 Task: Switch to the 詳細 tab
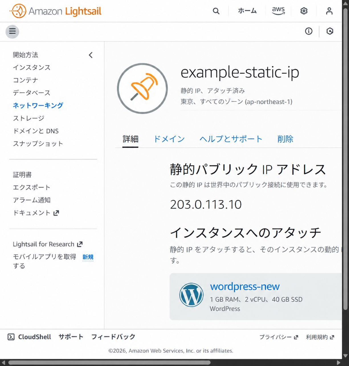pos(130,139)
